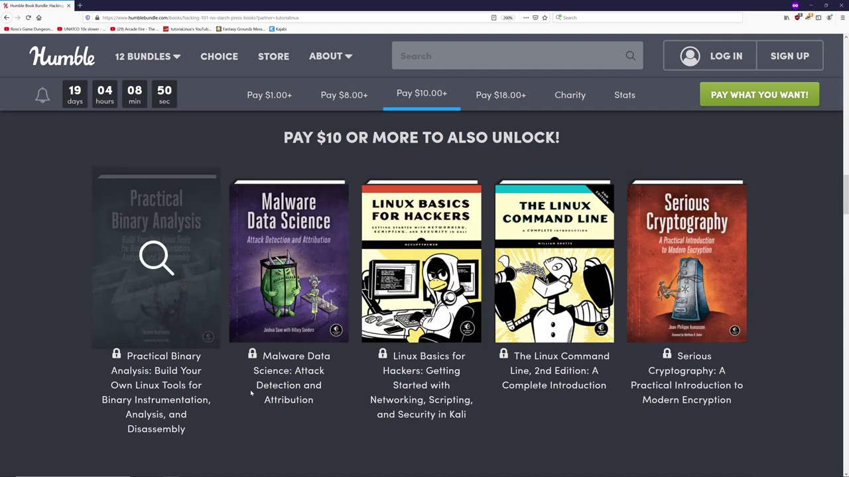This screenshot has height=477, width=849.
Task: Click the Firefox toolbar Search box
Action: pos(647,18)
